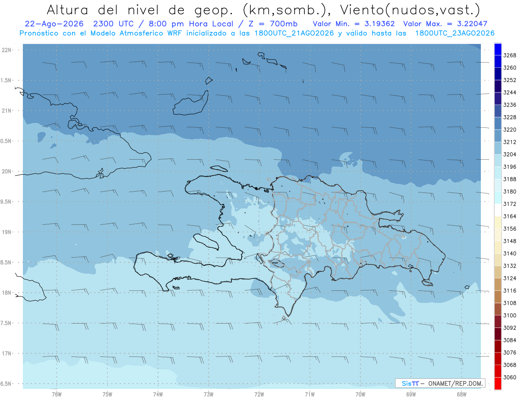Screen dimensions: 518x400
Task: Click the latitude label 1.5N
Action: click(6, 80)
